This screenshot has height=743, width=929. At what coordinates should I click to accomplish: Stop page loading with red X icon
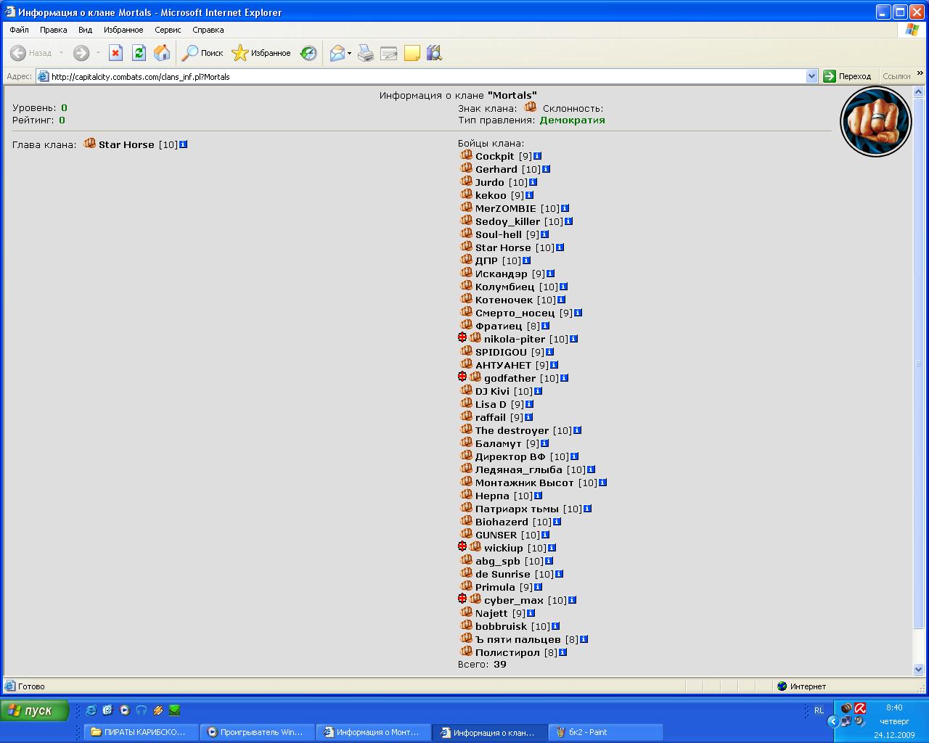tap(115, 53)
